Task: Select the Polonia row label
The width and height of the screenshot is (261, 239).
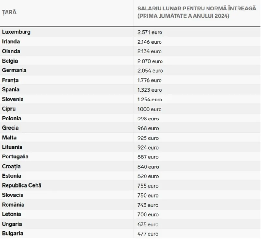Action: point(12,118)
